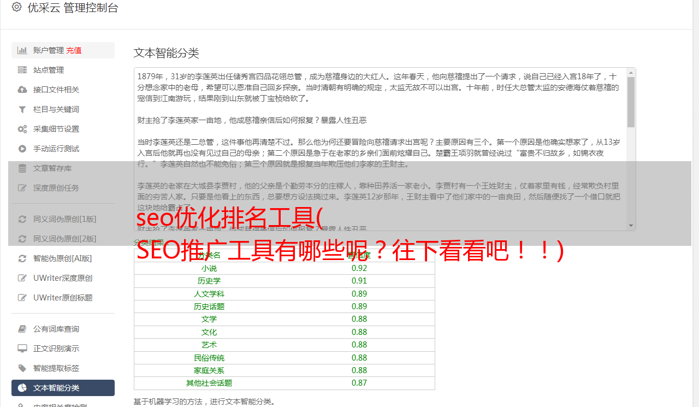Viewport: 699px width, 407px height.
Task: Click the 历史学 category cell
Action: point(209,281)
